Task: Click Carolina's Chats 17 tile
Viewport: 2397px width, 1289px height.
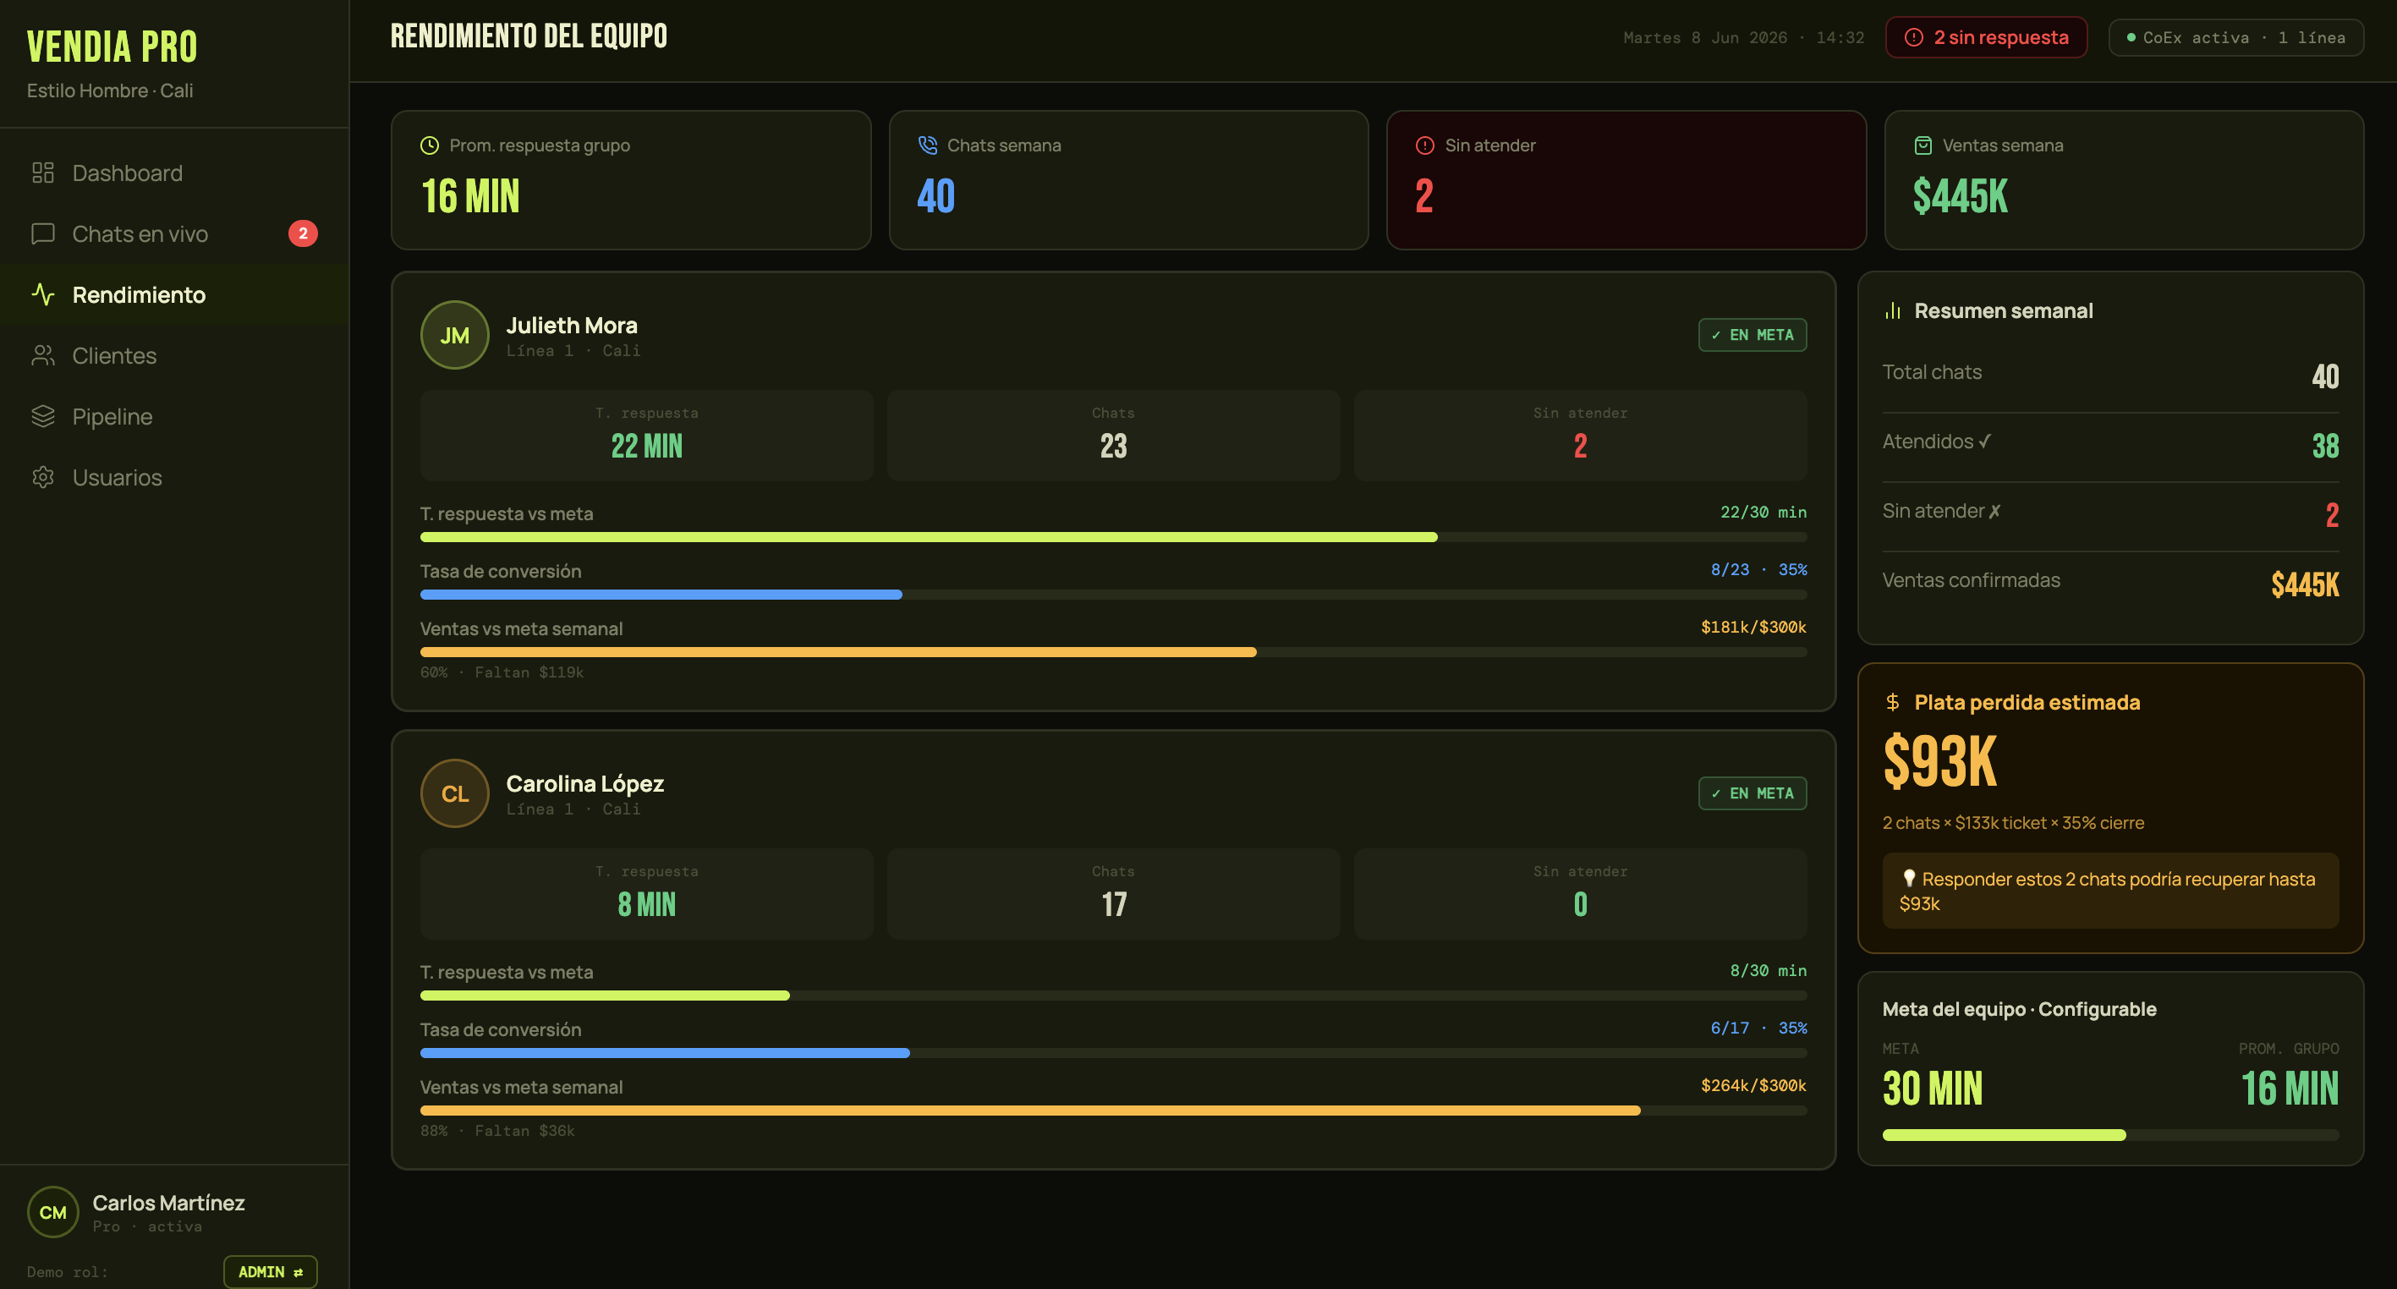Action: pos(1114,894)
